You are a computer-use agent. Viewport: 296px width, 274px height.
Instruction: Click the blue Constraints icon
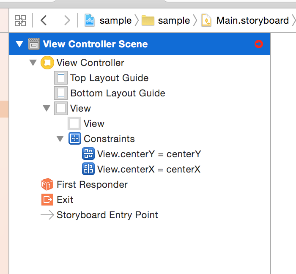[x=74, y=139]
